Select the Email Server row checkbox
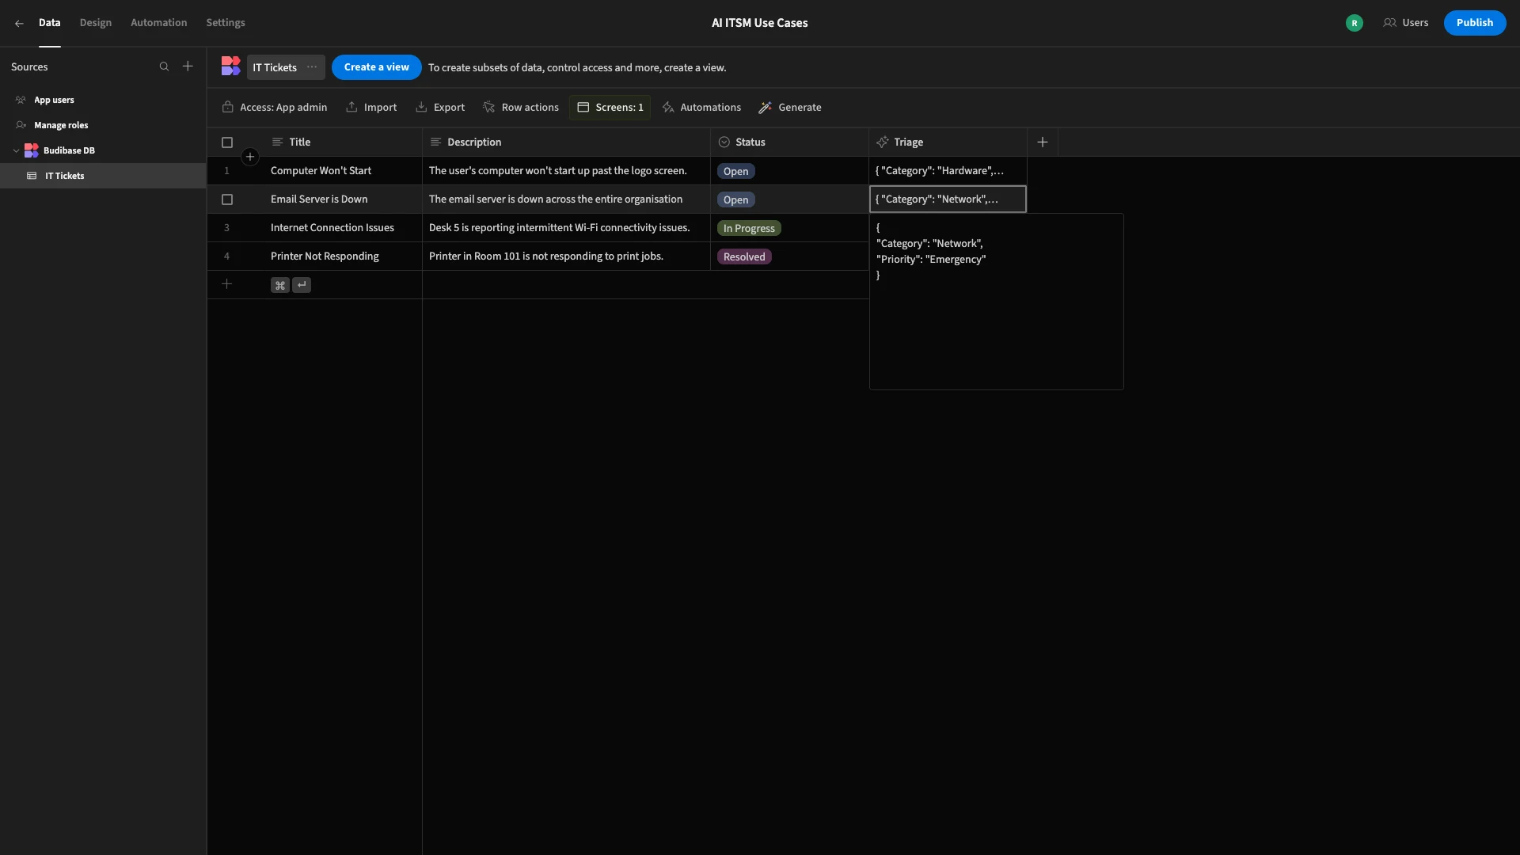The height and width of the screenshot is (855, 1520). tap(227, 199)
